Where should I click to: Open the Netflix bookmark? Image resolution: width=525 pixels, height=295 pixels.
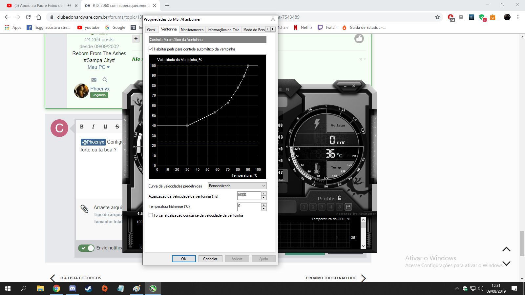303,28
